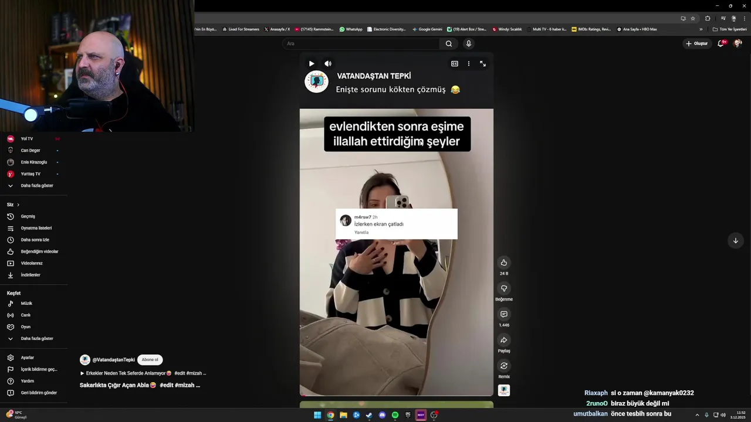Open Müzik under Keşfet
751x422 pixels.
[34, 304]
